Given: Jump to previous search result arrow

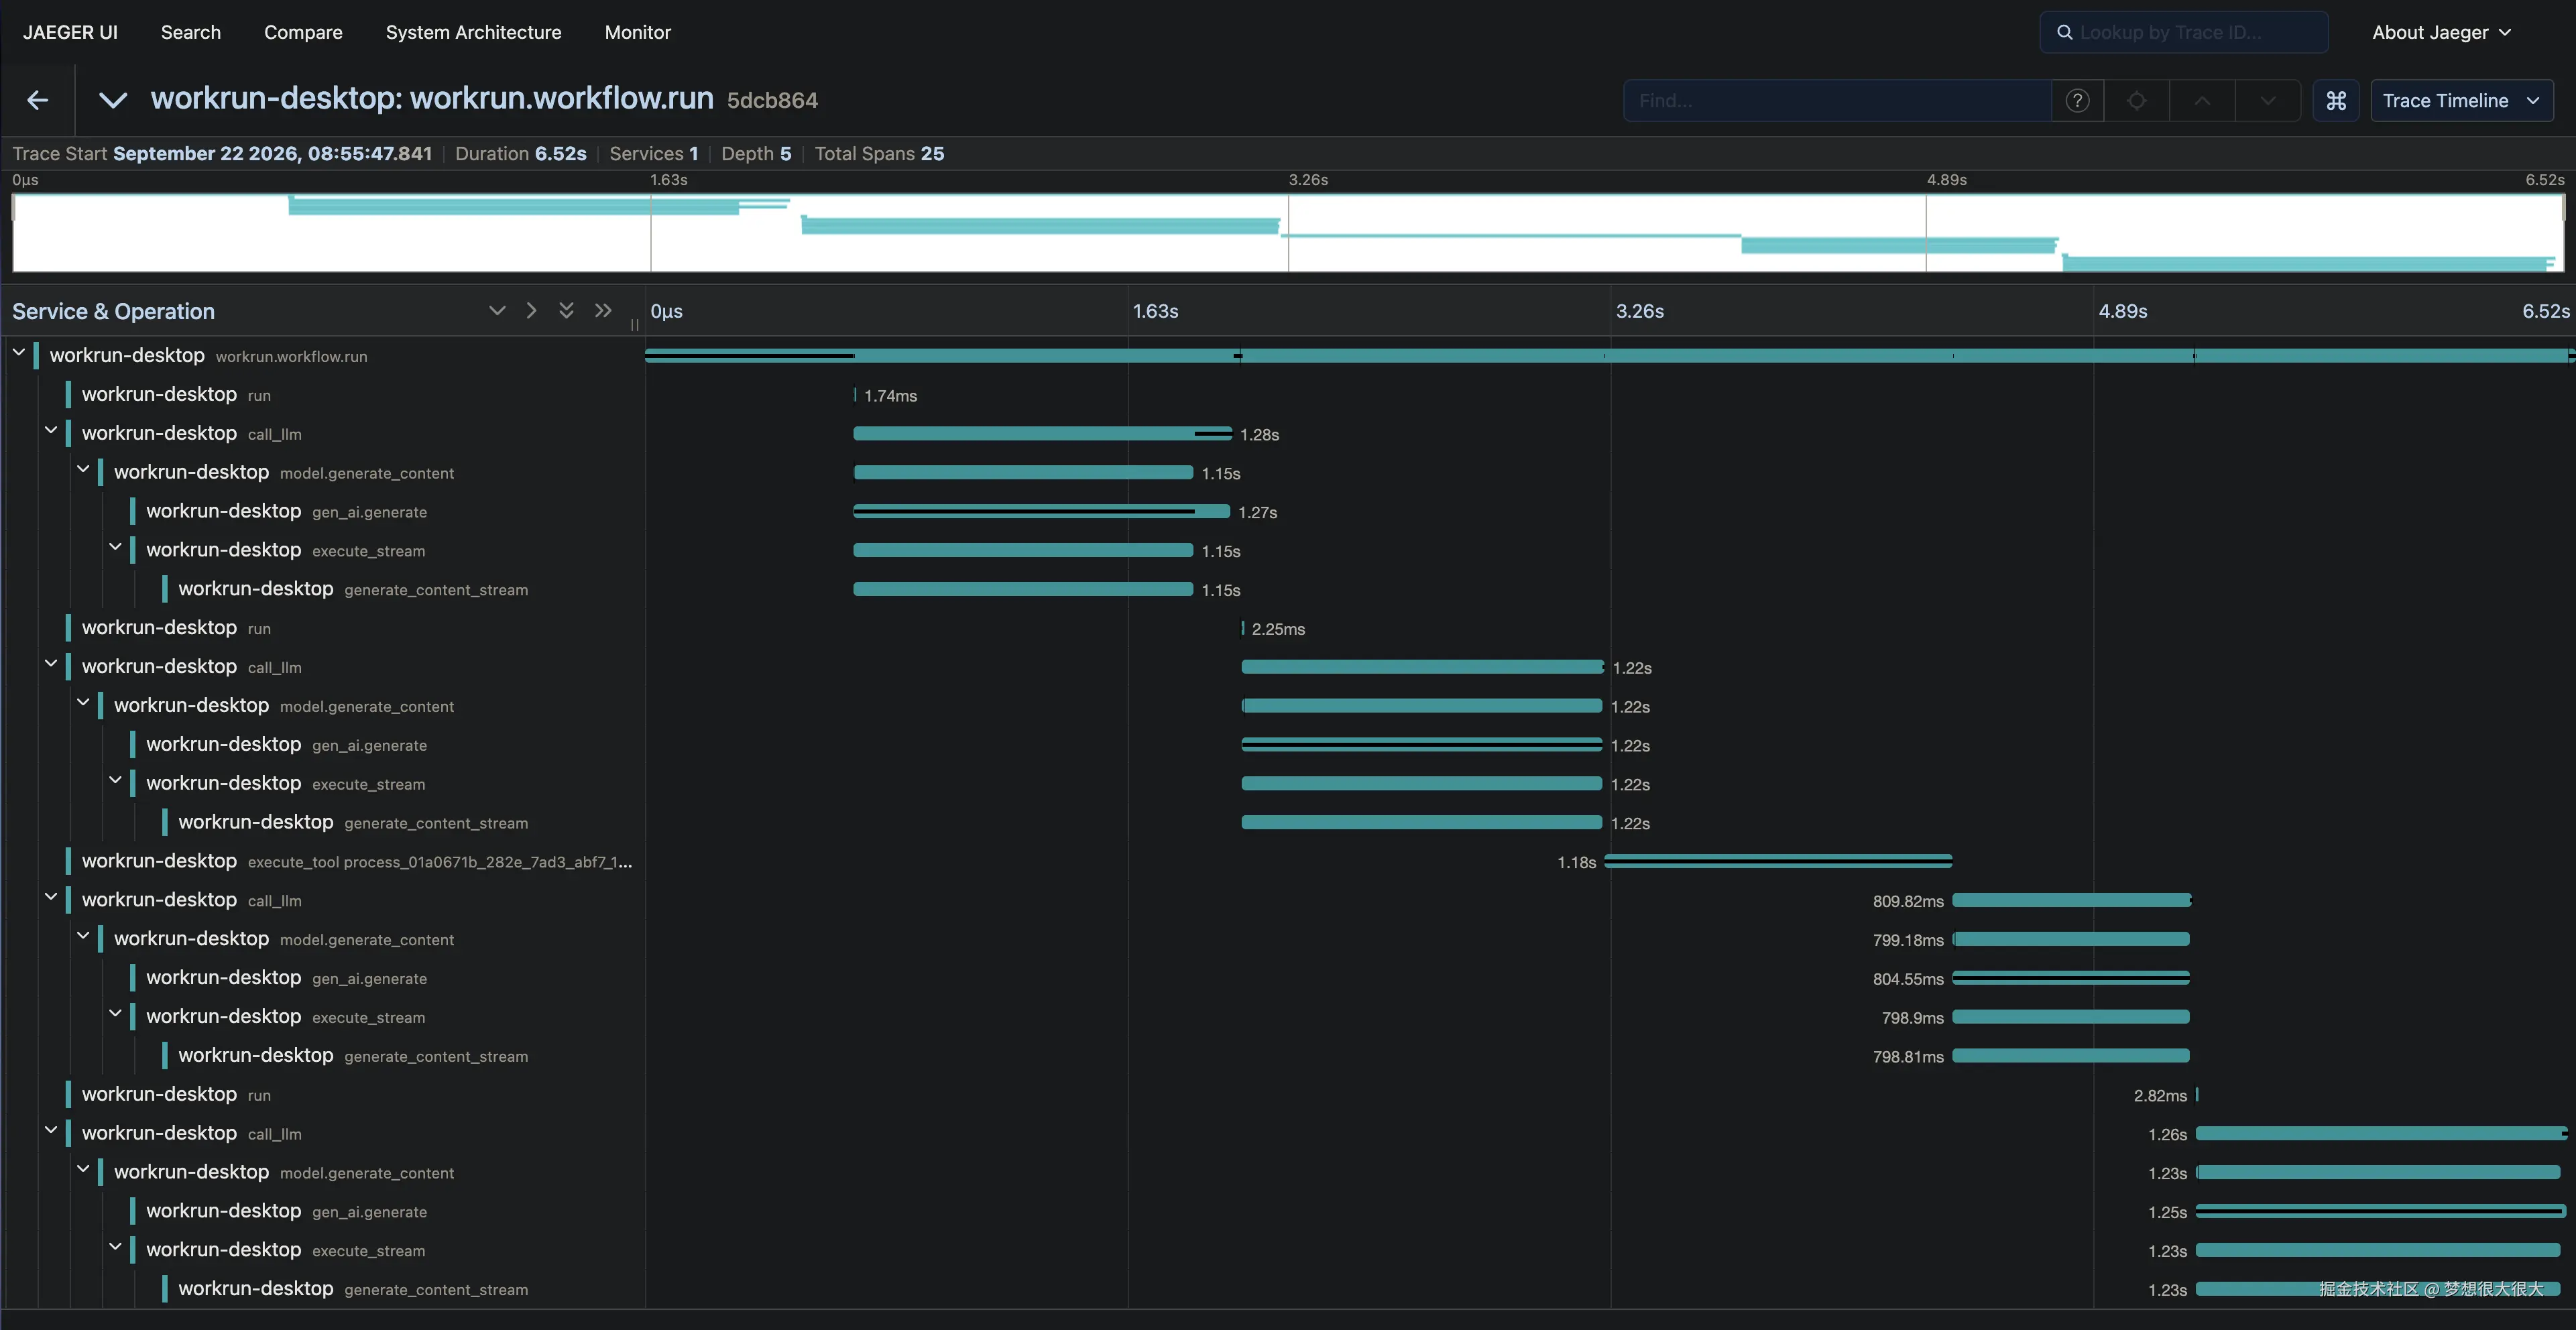Looking at the screenshot, I should [2202, 101].
